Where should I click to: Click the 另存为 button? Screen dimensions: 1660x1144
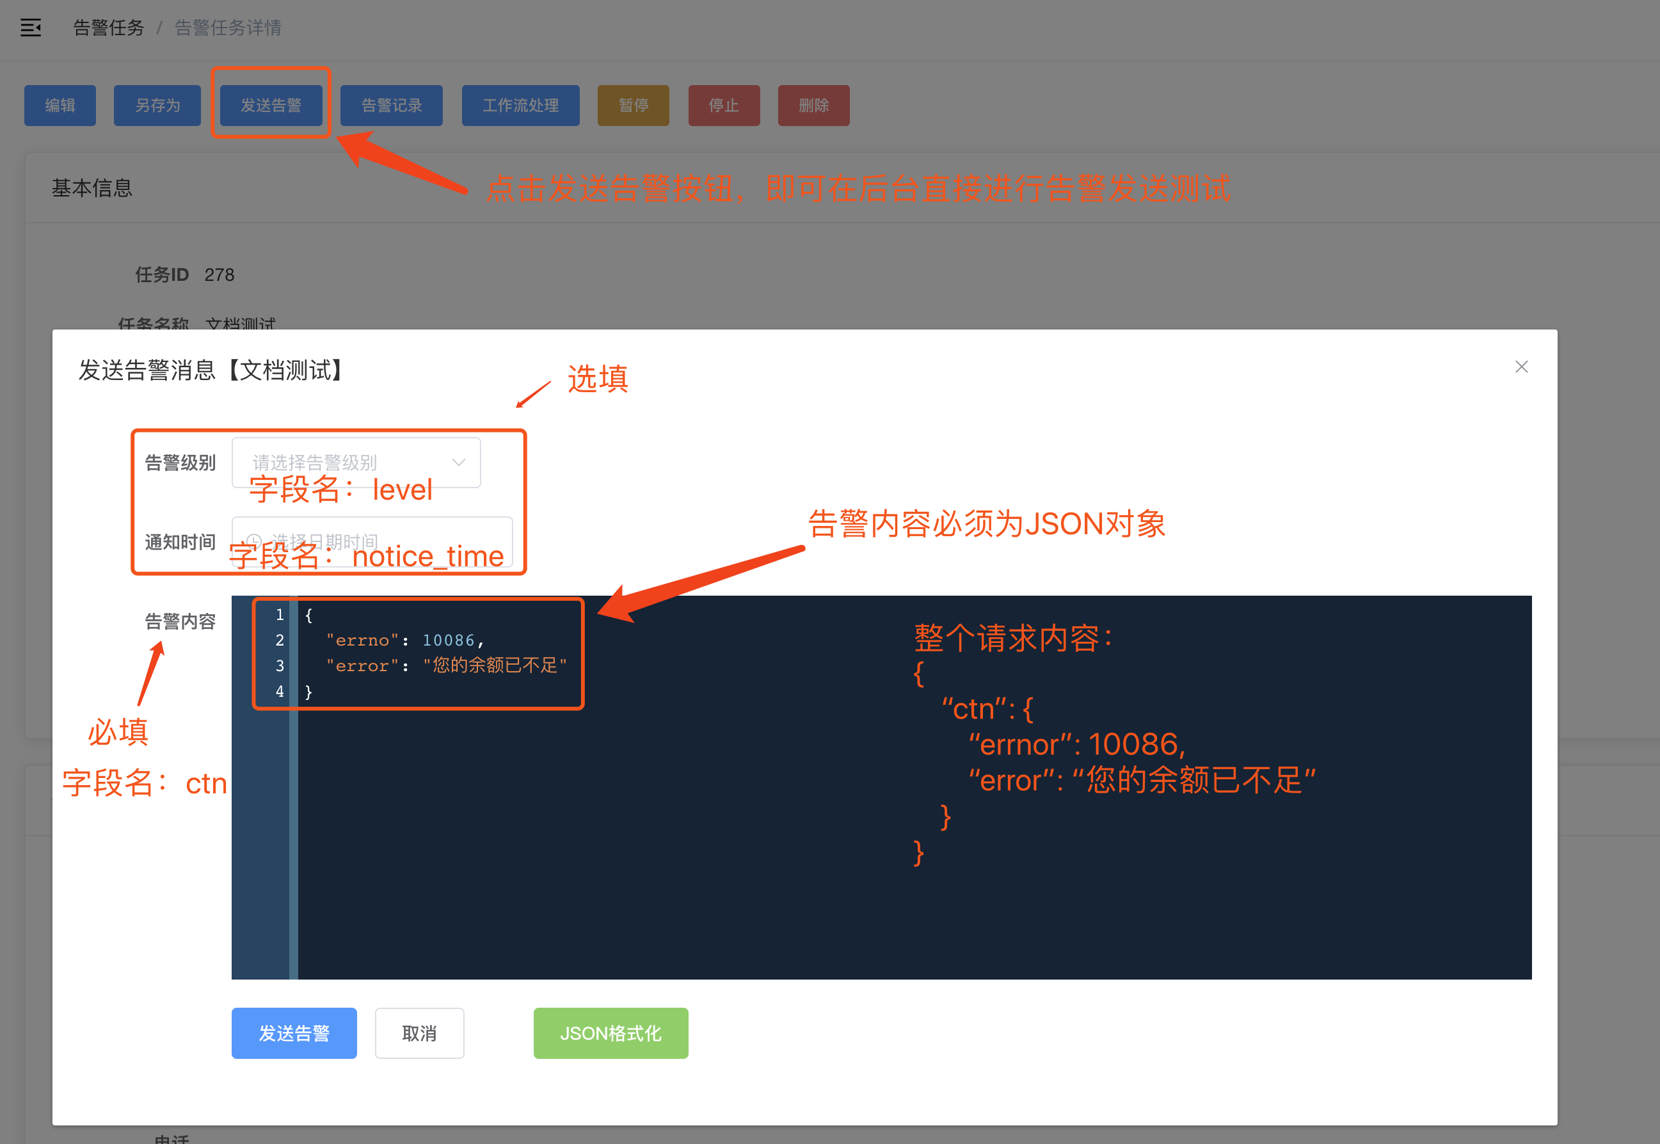tap(157, 106)
